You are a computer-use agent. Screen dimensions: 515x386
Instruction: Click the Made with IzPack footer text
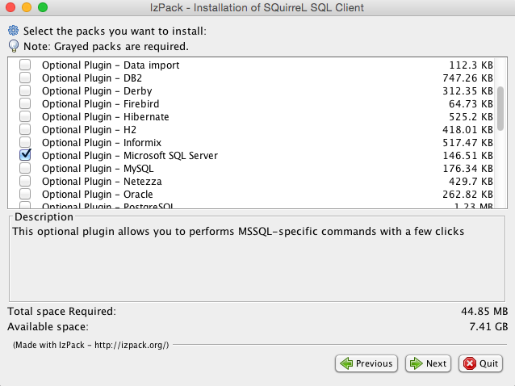(91, 345)
